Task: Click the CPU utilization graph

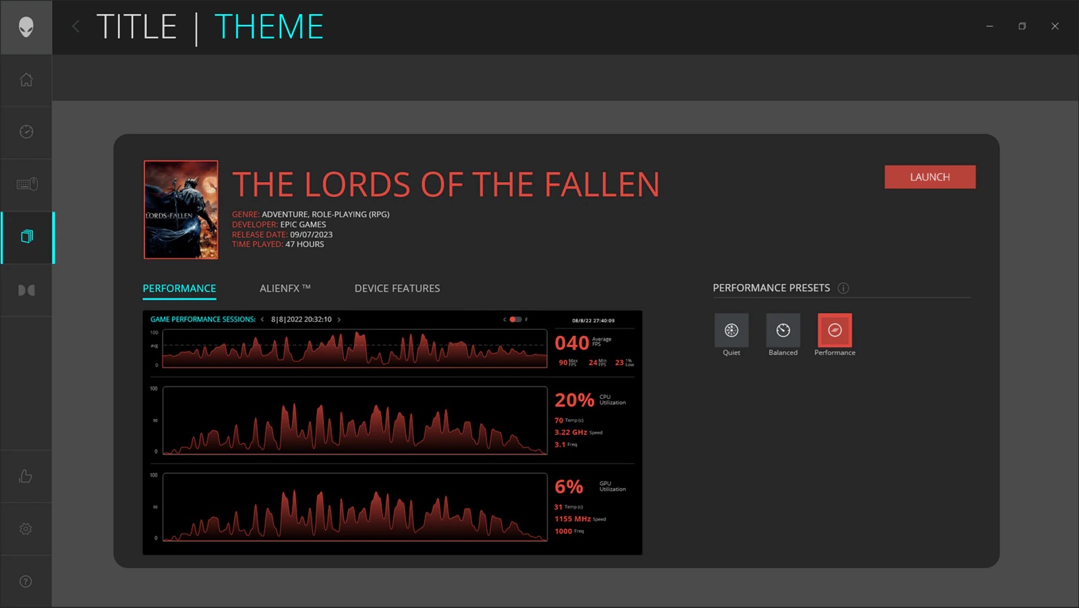Action: coord(355,420)
